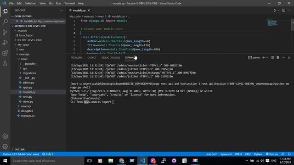The width and height of the screenshot is (294, 165).
Task: Select Python interpreter in status bar
Action: coord(21,154)
